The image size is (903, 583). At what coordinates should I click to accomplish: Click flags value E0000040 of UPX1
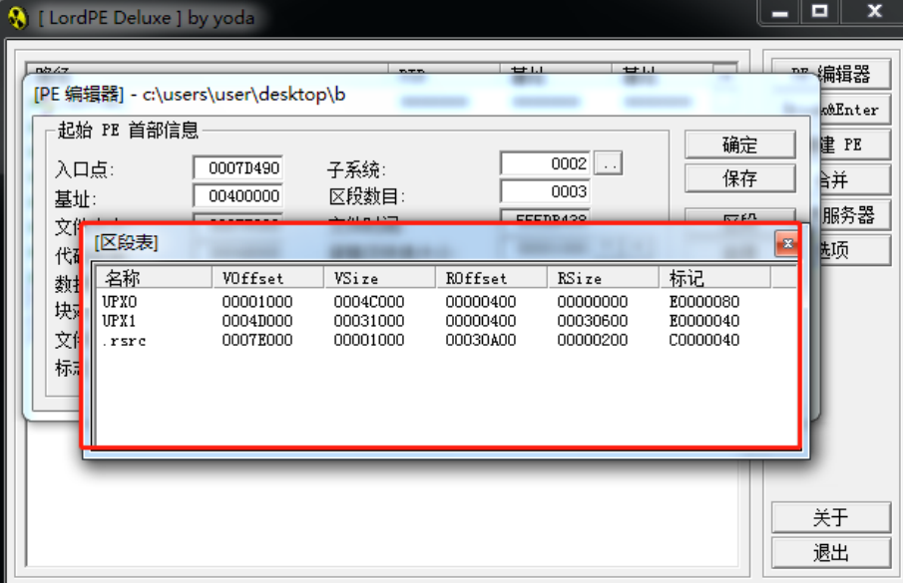point(704,320)
